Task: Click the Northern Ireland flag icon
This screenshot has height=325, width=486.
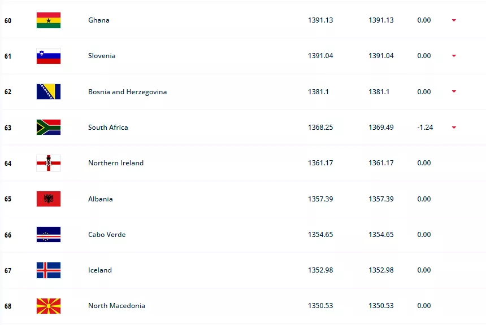Action: (x=48, y=163)
